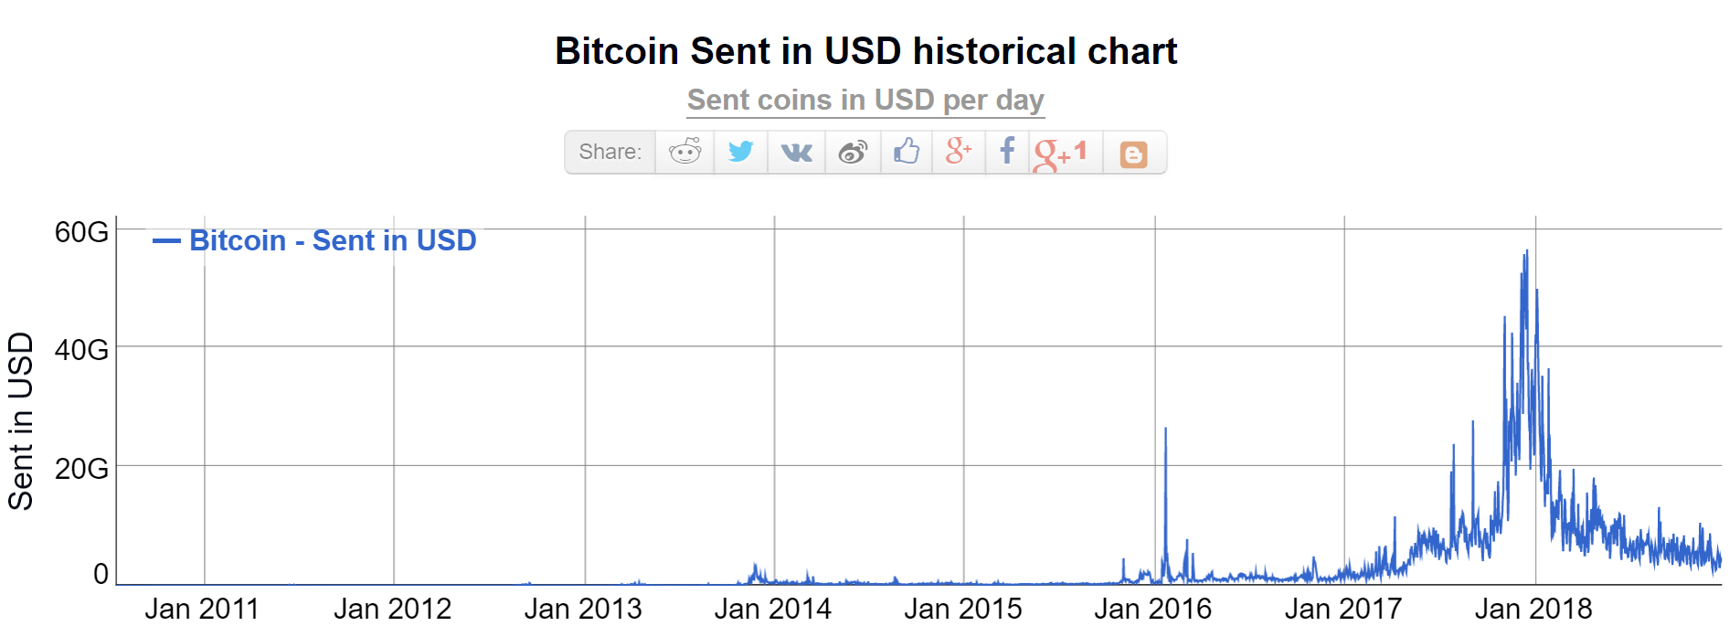Viewport: 1730px width, 626px height.
Task: Open the Sent coins in USD per day link
Action: [865, 100]
